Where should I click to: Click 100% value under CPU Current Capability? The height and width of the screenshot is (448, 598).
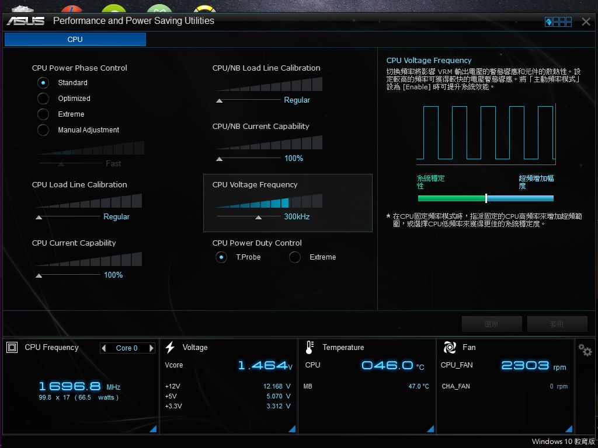113,275
